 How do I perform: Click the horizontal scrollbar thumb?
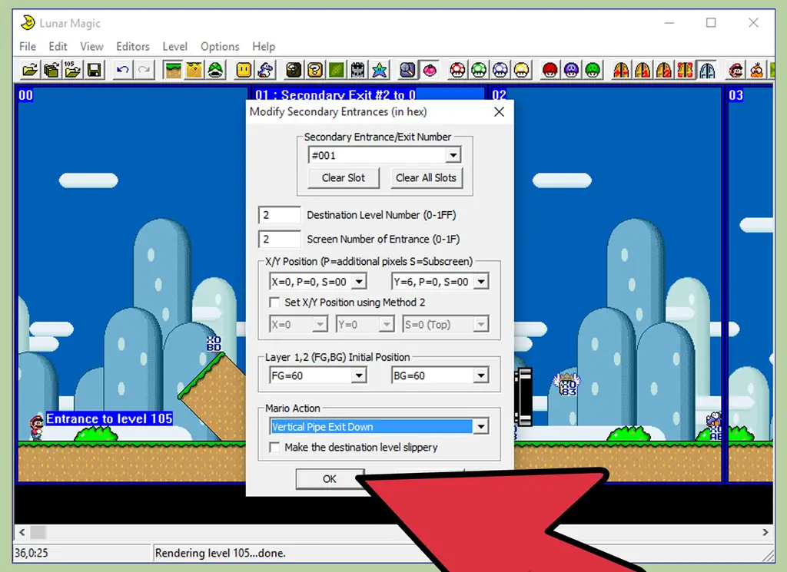38,532
